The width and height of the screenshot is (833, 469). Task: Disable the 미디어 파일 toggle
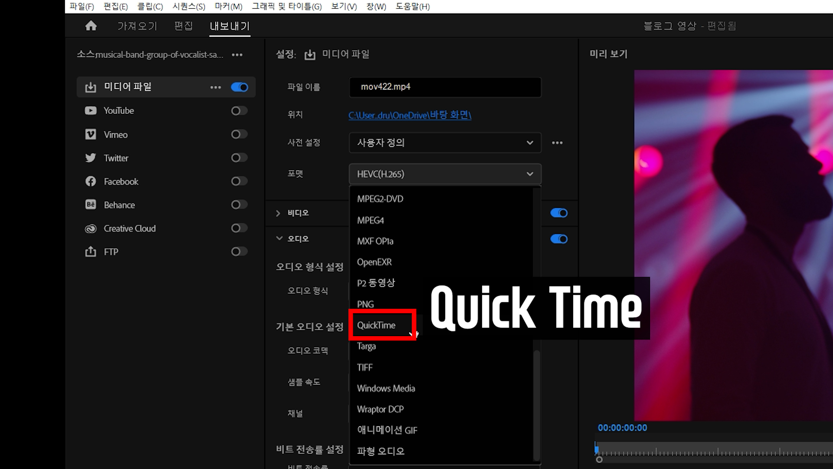(239, 87)
